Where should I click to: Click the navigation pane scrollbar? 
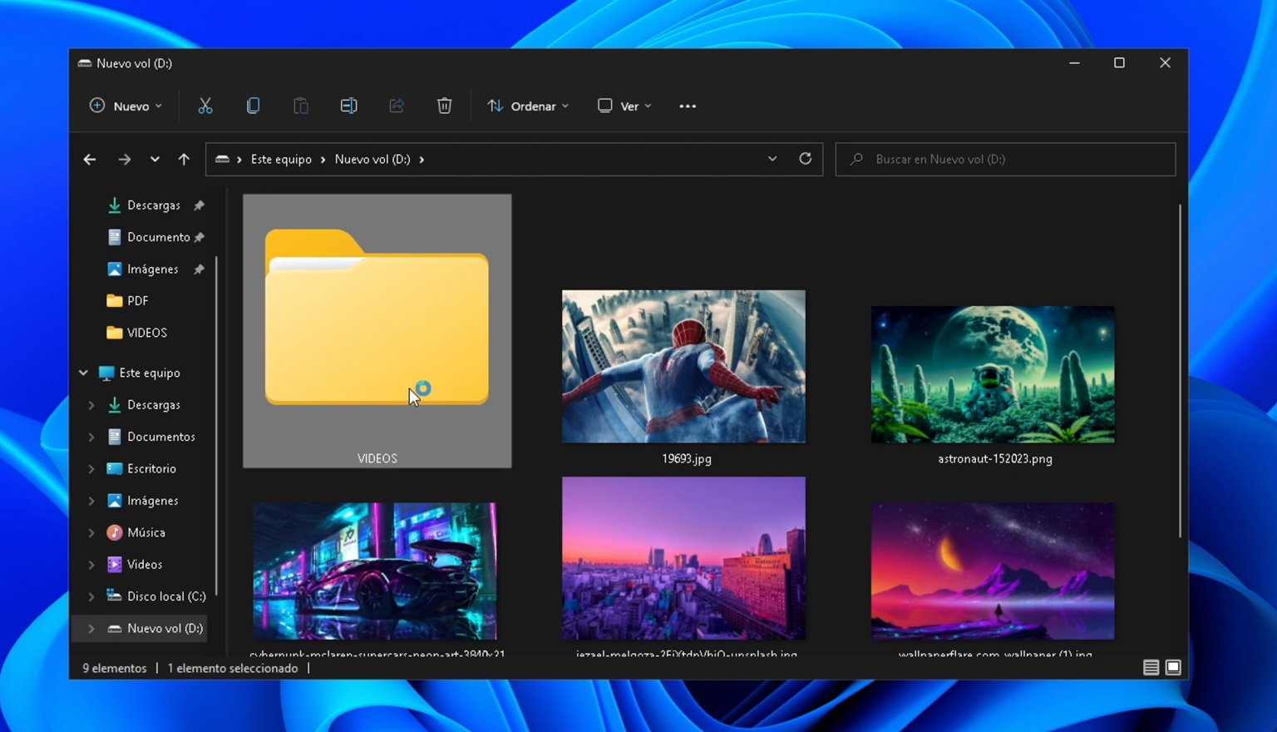217,426
